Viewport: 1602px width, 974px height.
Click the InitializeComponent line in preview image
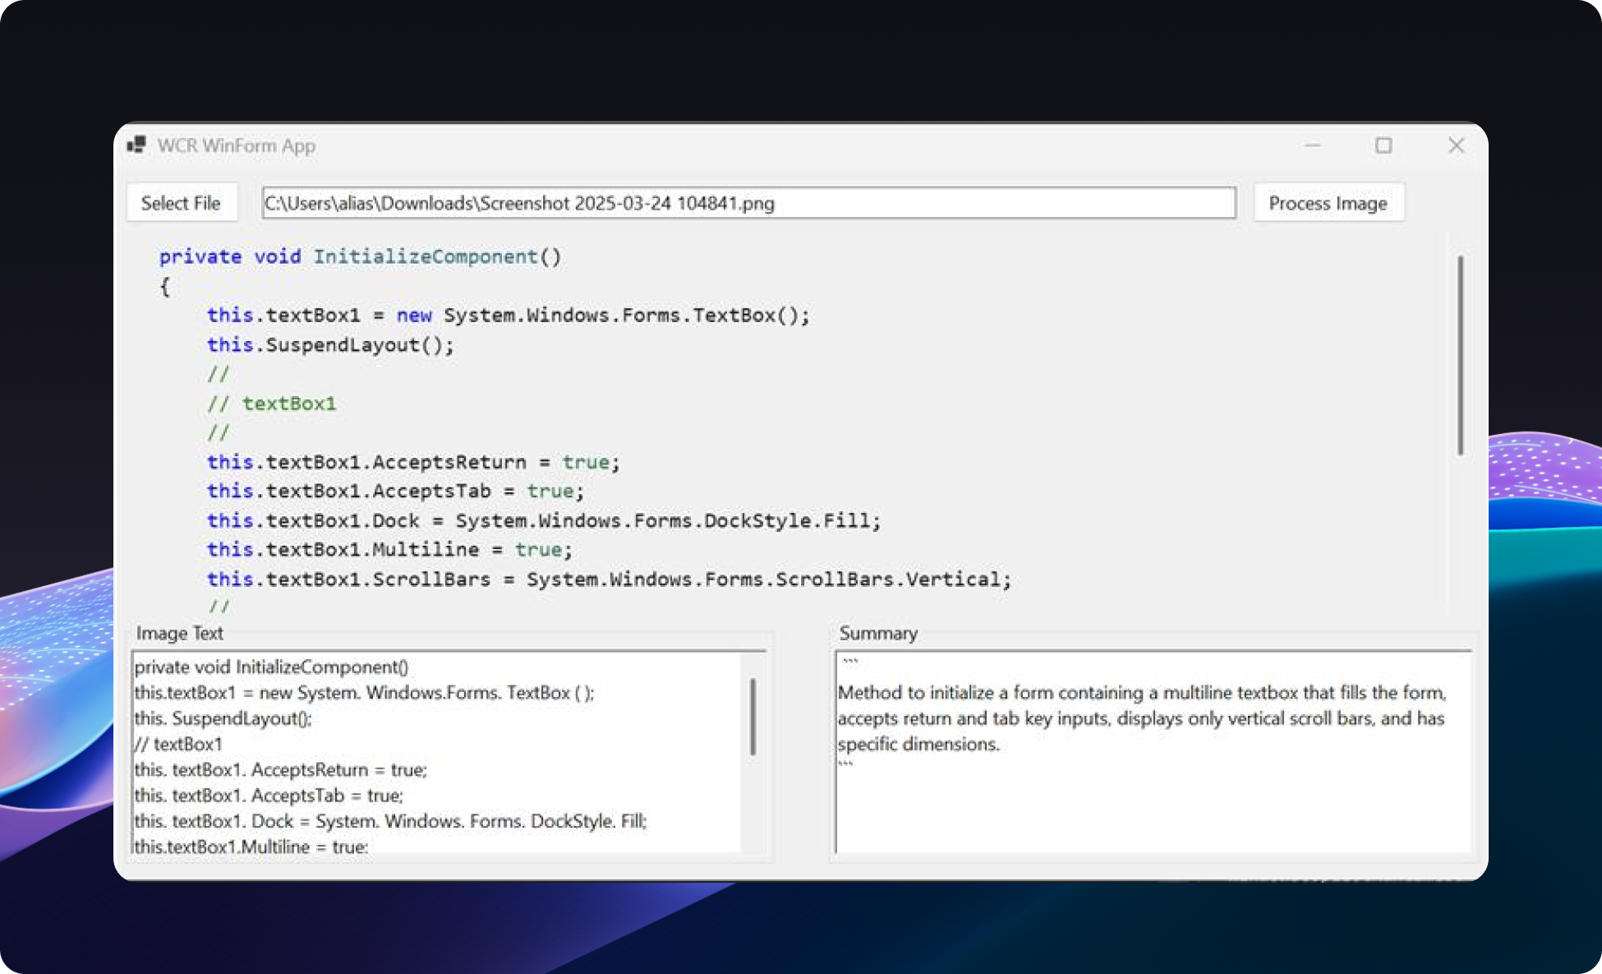(x=360, y=256)
